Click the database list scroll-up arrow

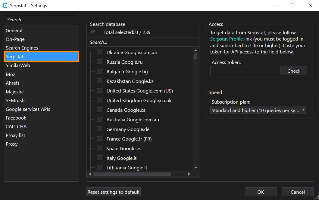click(x=196, y=50)
